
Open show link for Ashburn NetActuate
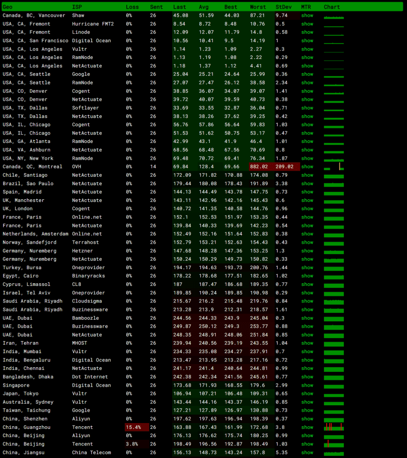(x=307, y=150)
